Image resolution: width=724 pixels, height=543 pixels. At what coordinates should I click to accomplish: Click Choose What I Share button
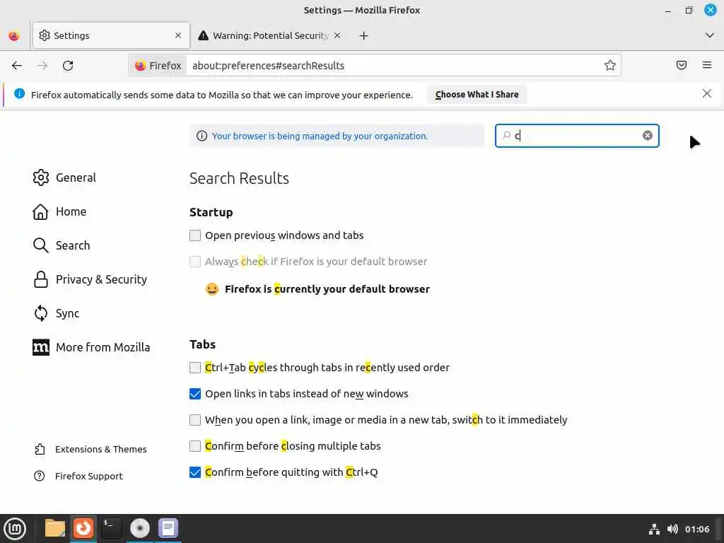pyautogui.click(x=477, y=94)
